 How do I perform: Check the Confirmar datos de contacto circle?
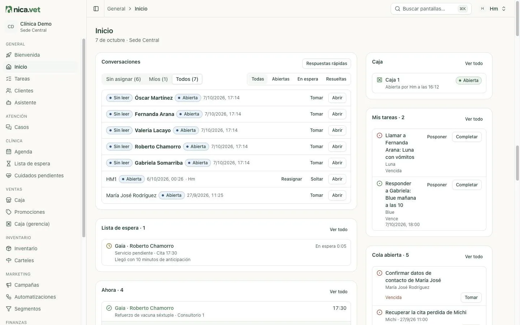coord(380,273)
